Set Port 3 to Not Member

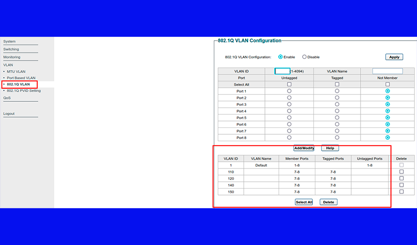click(x=388, y=104)
